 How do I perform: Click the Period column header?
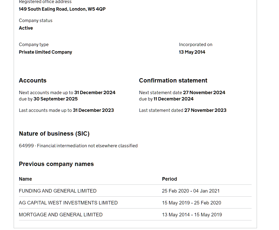tap(169, 179)
